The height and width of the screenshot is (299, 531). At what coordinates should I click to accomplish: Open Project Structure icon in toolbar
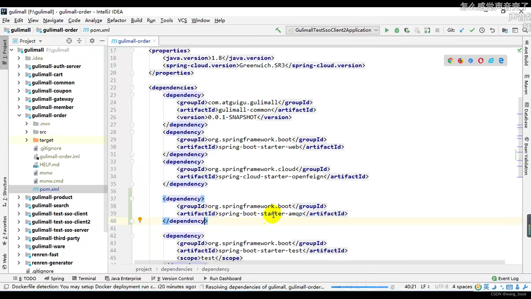(505, 30)
